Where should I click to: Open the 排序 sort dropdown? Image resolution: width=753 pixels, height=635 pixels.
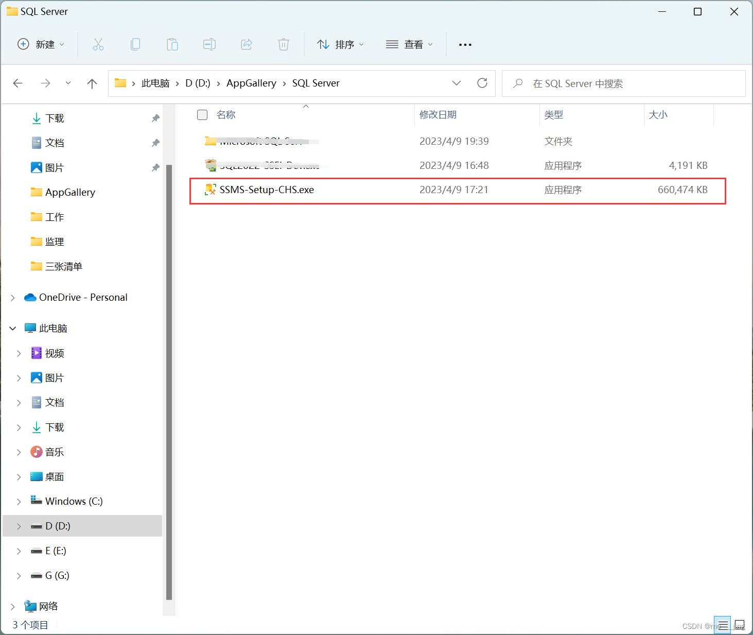(340, 44)
